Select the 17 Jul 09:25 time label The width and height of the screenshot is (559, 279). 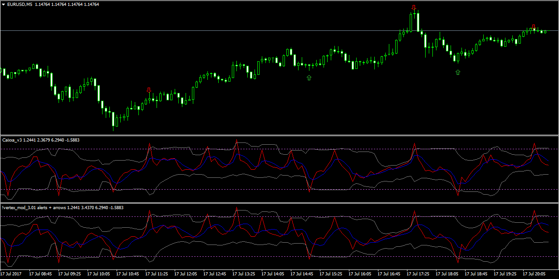point(69,274)
